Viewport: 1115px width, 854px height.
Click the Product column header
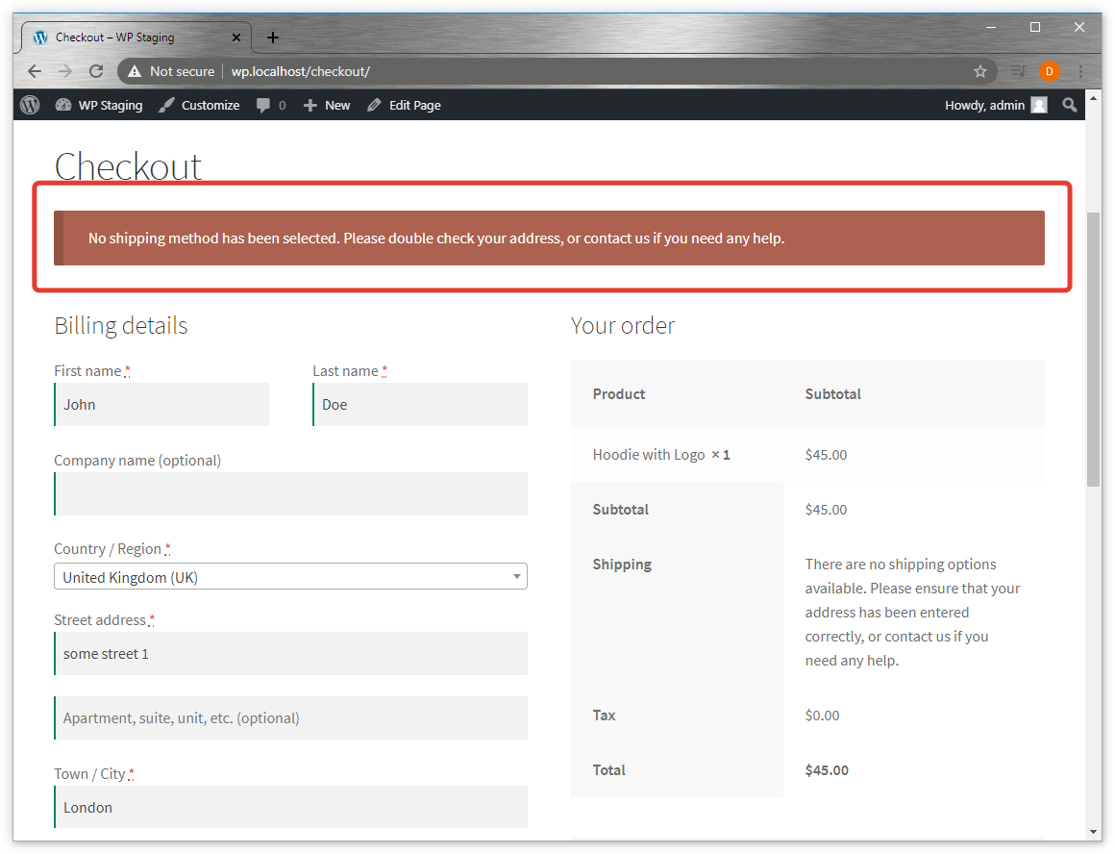[619, 393]
